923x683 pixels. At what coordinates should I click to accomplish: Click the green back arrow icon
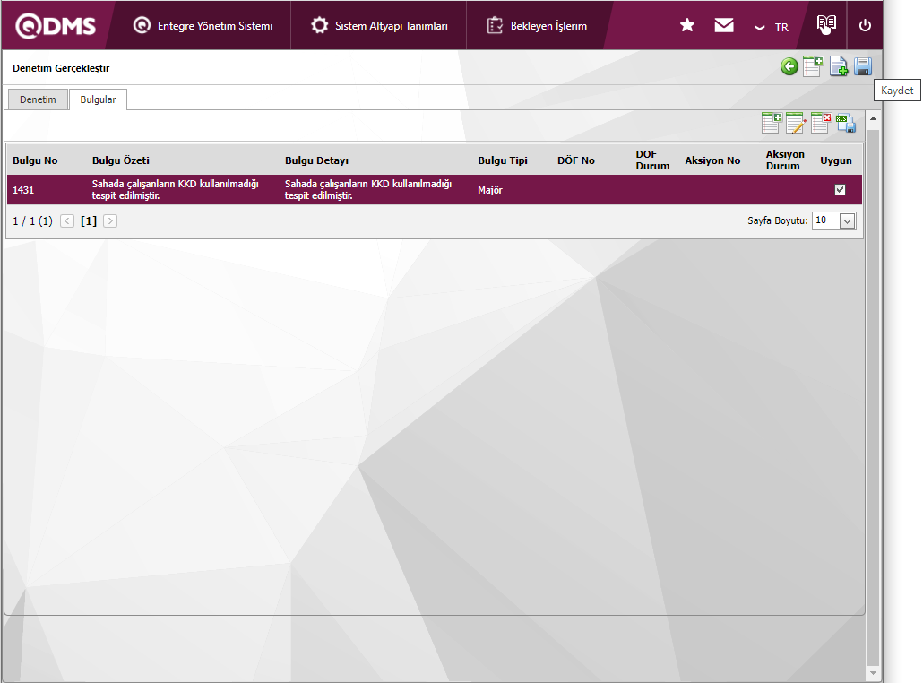pyautogui.click(x=789, y=66)
